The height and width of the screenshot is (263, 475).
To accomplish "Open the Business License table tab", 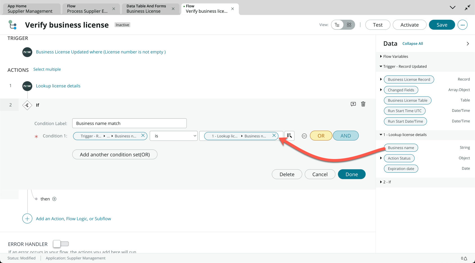I will [146, 9].
